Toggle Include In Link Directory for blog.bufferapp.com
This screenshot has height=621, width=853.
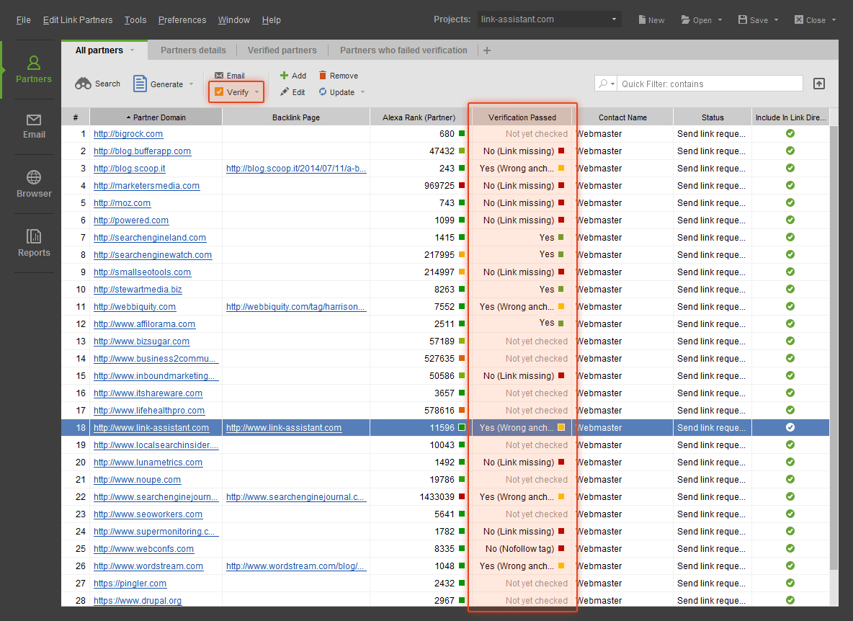pos(790,151)
